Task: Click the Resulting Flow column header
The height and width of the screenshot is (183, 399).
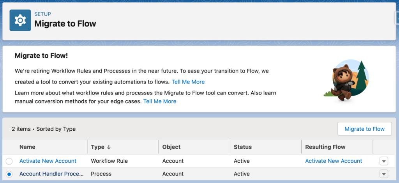Action: pyautogui.click(x=325, y=147)
